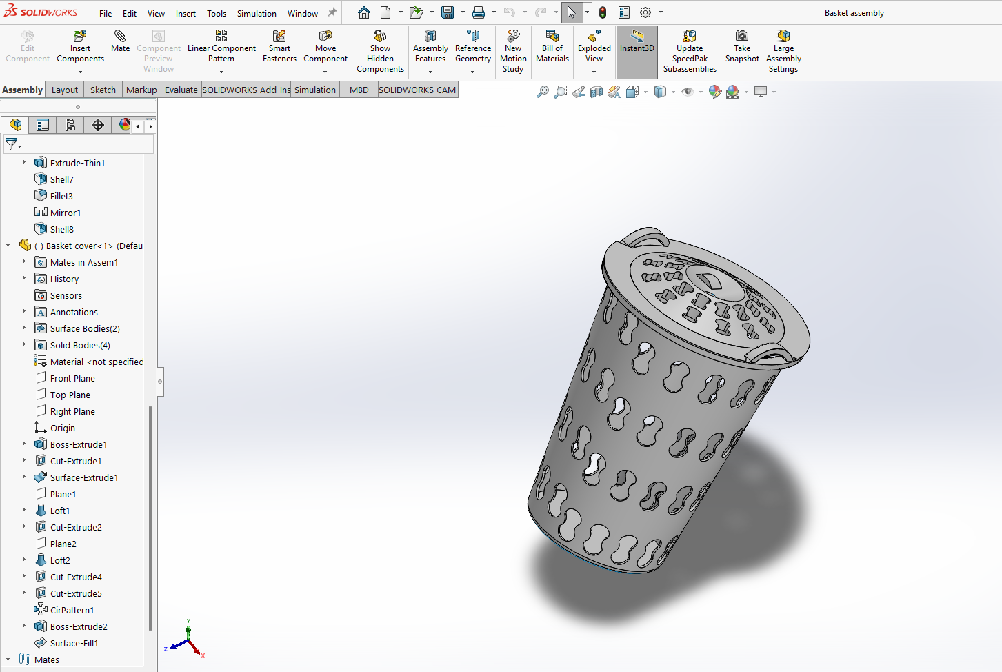Open FeatureManager Design Tree tab icon
The height and width of the screenshot is (672, 1002).
[x=15, y=125]
